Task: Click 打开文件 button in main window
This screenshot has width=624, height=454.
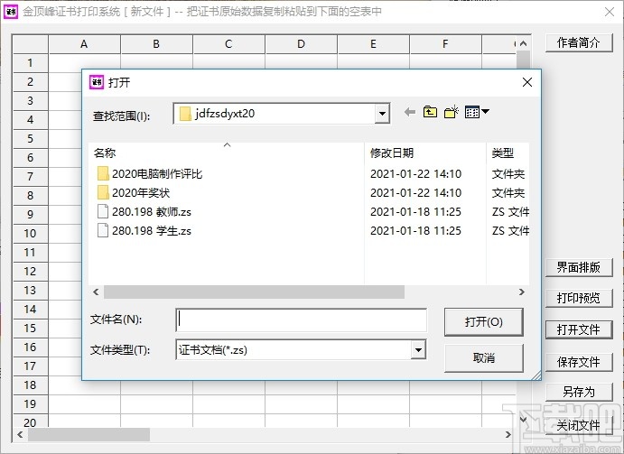Action: (579, 329)
